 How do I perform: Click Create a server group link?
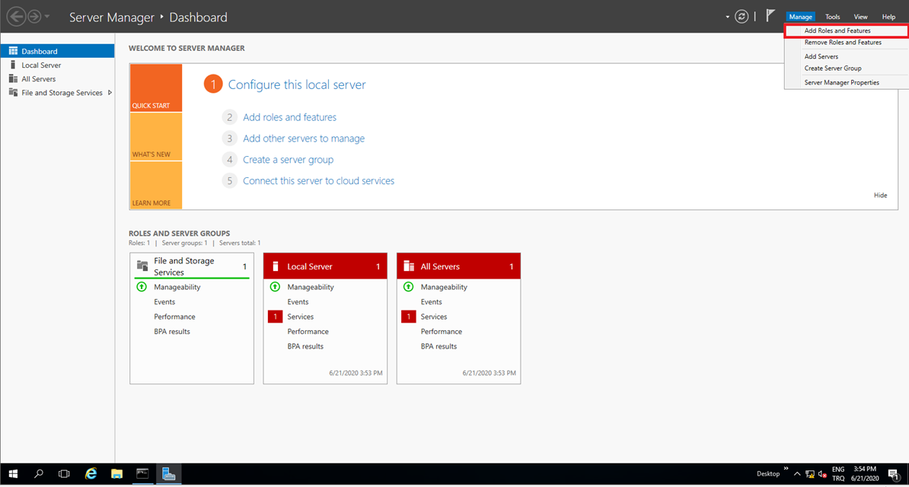(x=288, y=160)
